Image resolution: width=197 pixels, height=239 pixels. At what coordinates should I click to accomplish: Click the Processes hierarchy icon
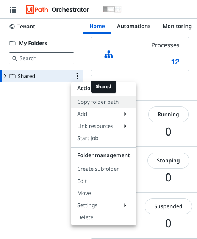109,54
